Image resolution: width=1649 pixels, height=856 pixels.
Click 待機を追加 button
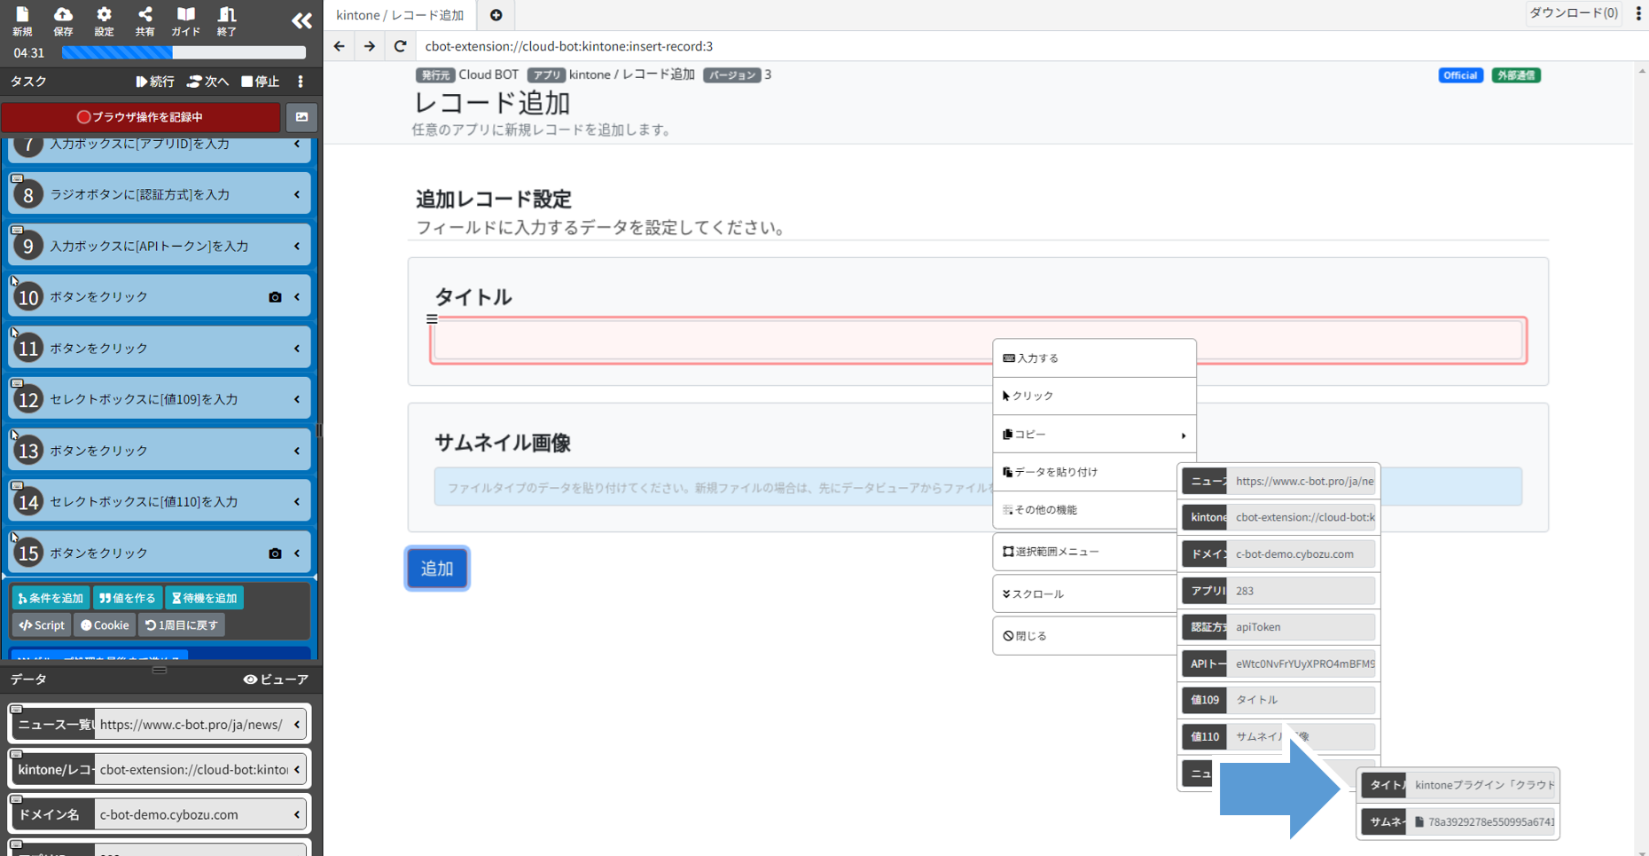(x=205, y=598)
